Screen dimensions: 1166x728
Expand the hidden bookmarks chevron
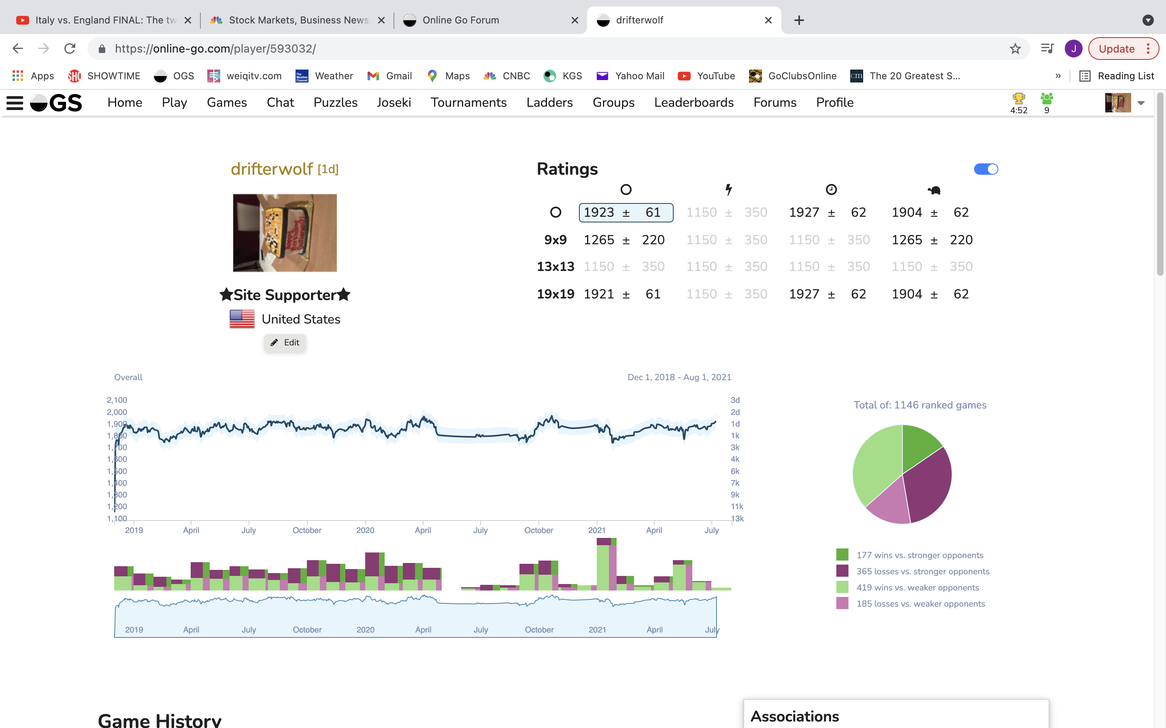1058,76
